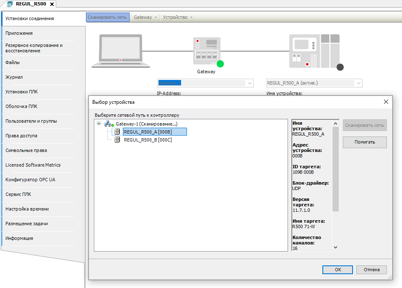
Task: Open the REGUL_R500_A (актив.) device dropdown
Action: (x=358, y=83)
